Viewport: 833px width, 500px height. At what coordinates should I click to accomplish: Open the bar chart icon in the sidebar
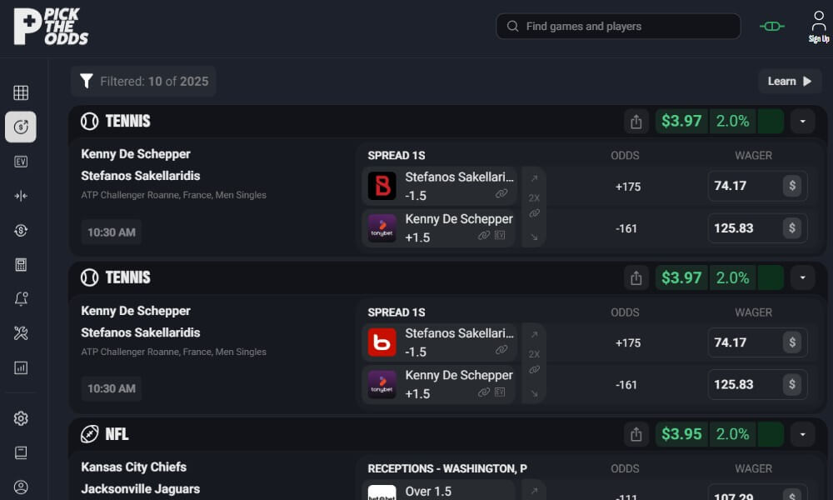pos(21,367)
